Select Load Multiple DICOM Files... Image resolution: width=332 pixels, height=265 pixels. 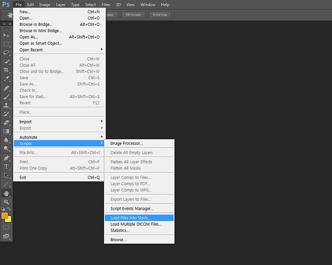(x=139, y=224)
